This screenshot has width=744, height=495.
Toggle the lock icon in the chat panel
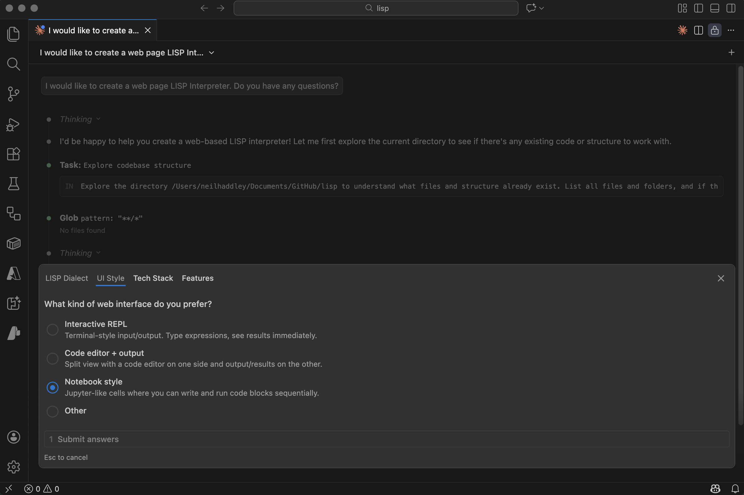click(714, 30)
